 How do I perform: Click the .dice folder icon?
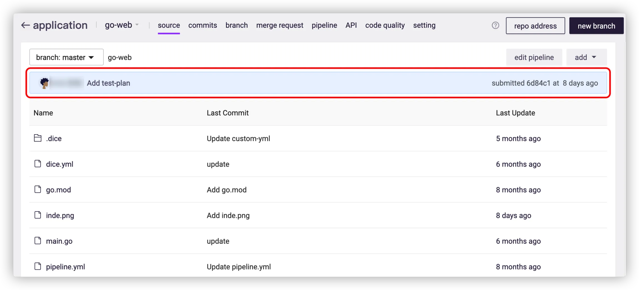click(38, 138)
